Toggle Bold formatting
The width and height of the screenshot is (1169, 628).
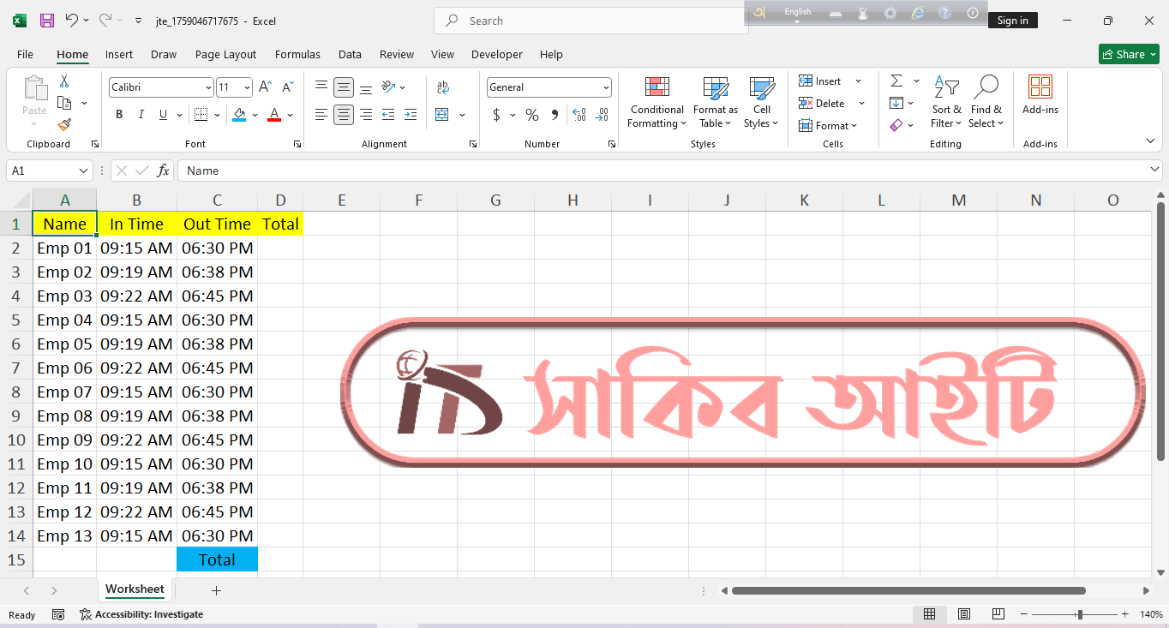pos(119,115)
